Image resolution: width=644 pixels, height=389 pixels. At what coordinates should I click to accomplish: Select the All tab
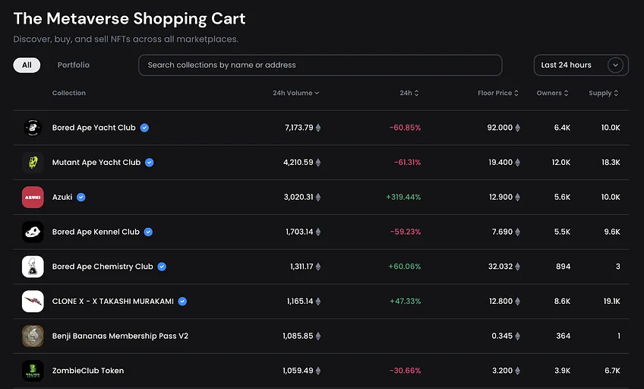[27, 65]
